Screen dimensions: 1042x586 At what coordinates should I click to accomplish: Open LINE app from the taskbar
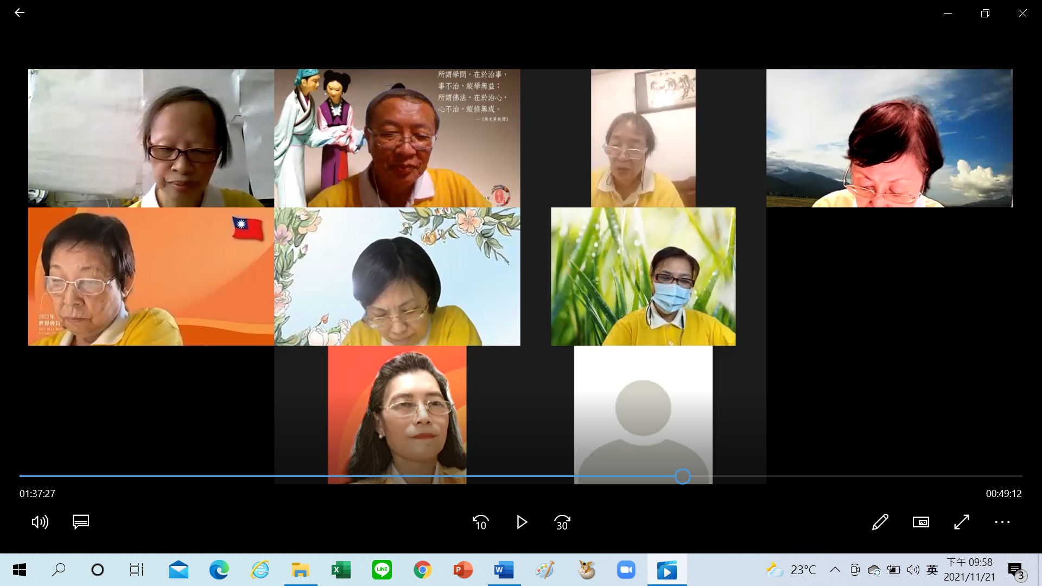click(x=382, y=570)
